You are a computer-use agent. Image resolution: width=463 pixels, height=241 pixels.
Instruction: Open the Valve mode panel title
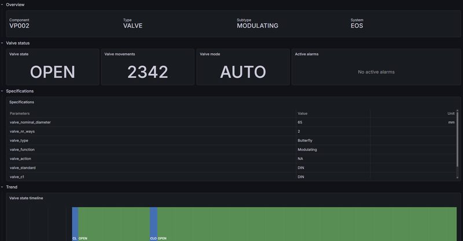(210, 54)
